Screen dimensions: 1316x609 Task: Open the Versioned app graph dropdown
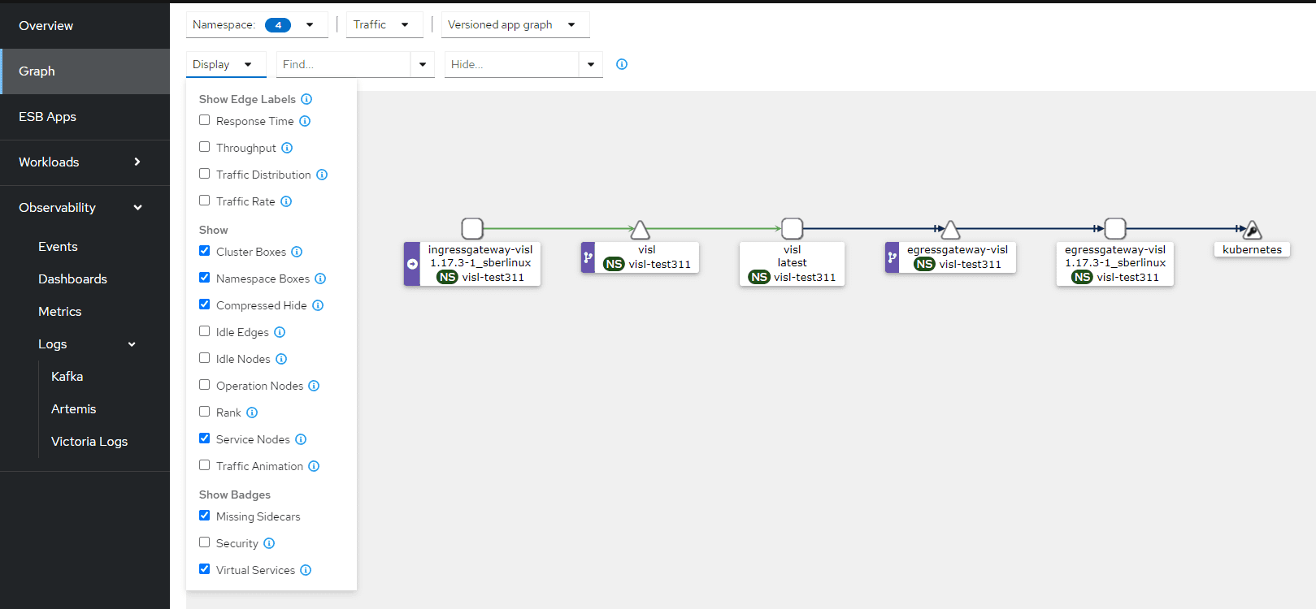[515, 25]
